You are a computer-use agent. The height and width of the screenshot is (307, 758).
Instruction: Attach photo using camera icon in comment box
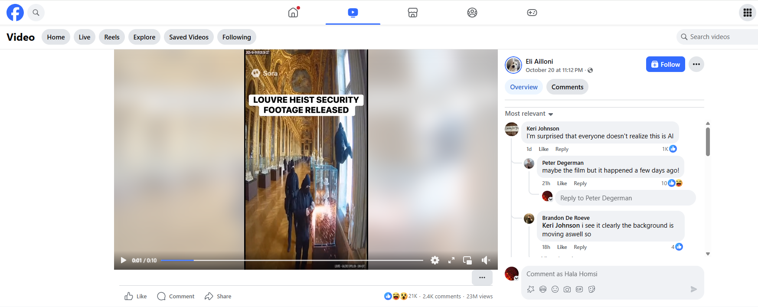[x=567, y=289]
